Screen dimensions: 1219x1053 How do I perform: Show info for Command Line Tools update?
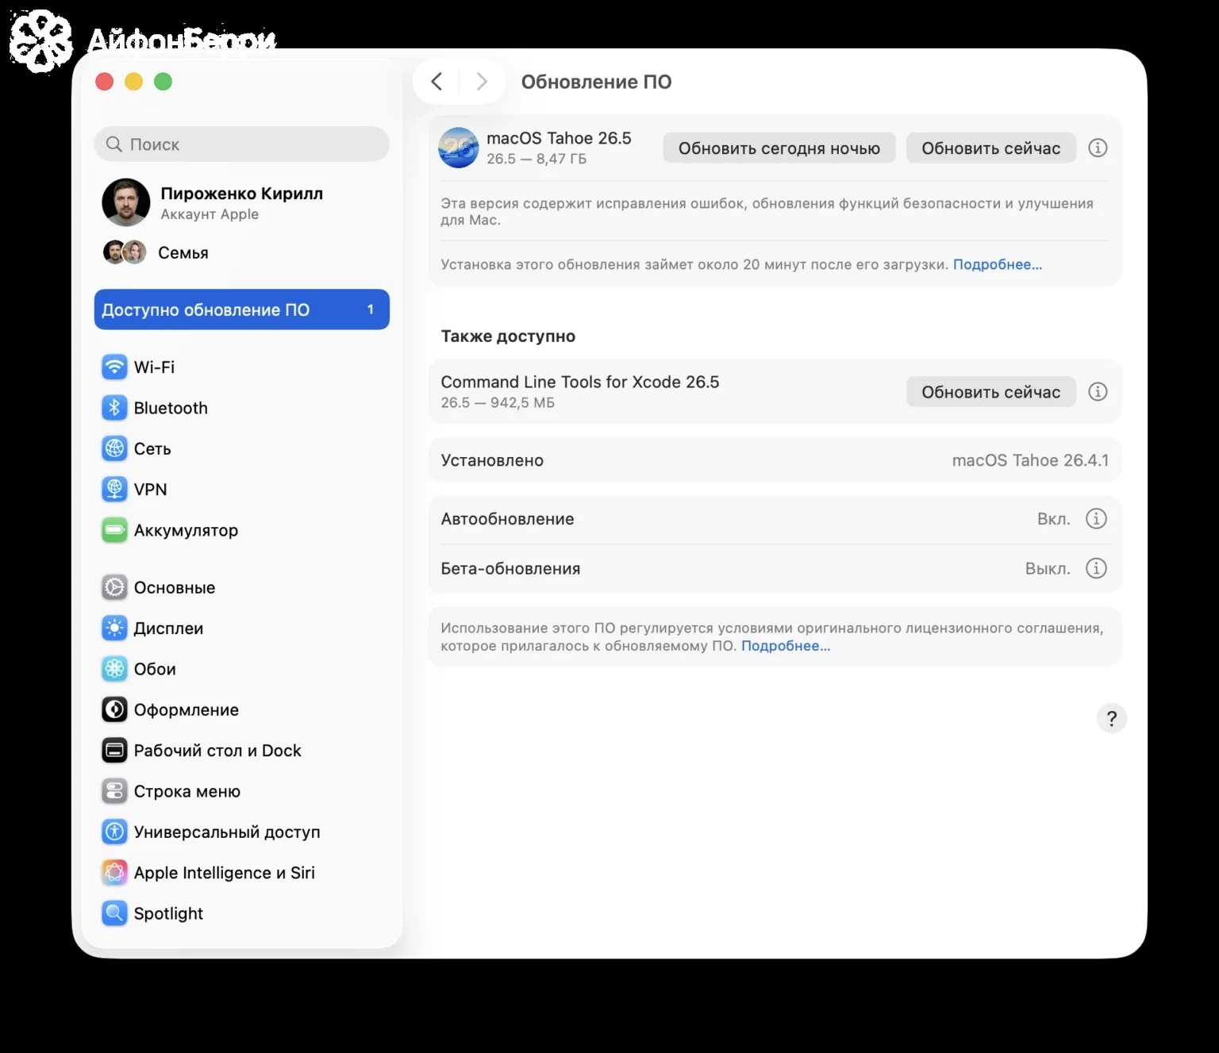tap(1098, 391)
